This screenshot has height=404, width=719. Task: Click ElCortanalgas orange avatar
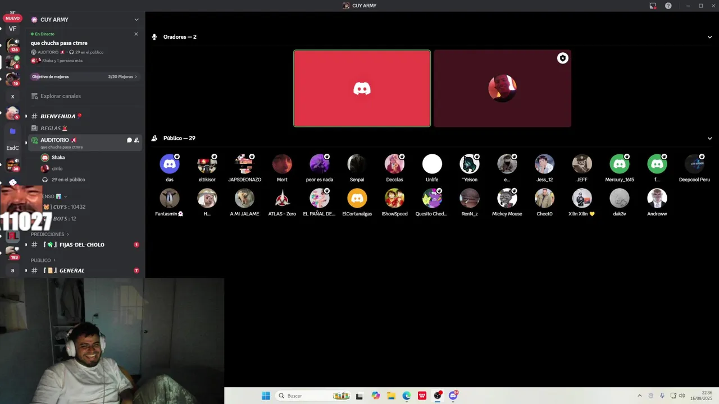point(357,198)
